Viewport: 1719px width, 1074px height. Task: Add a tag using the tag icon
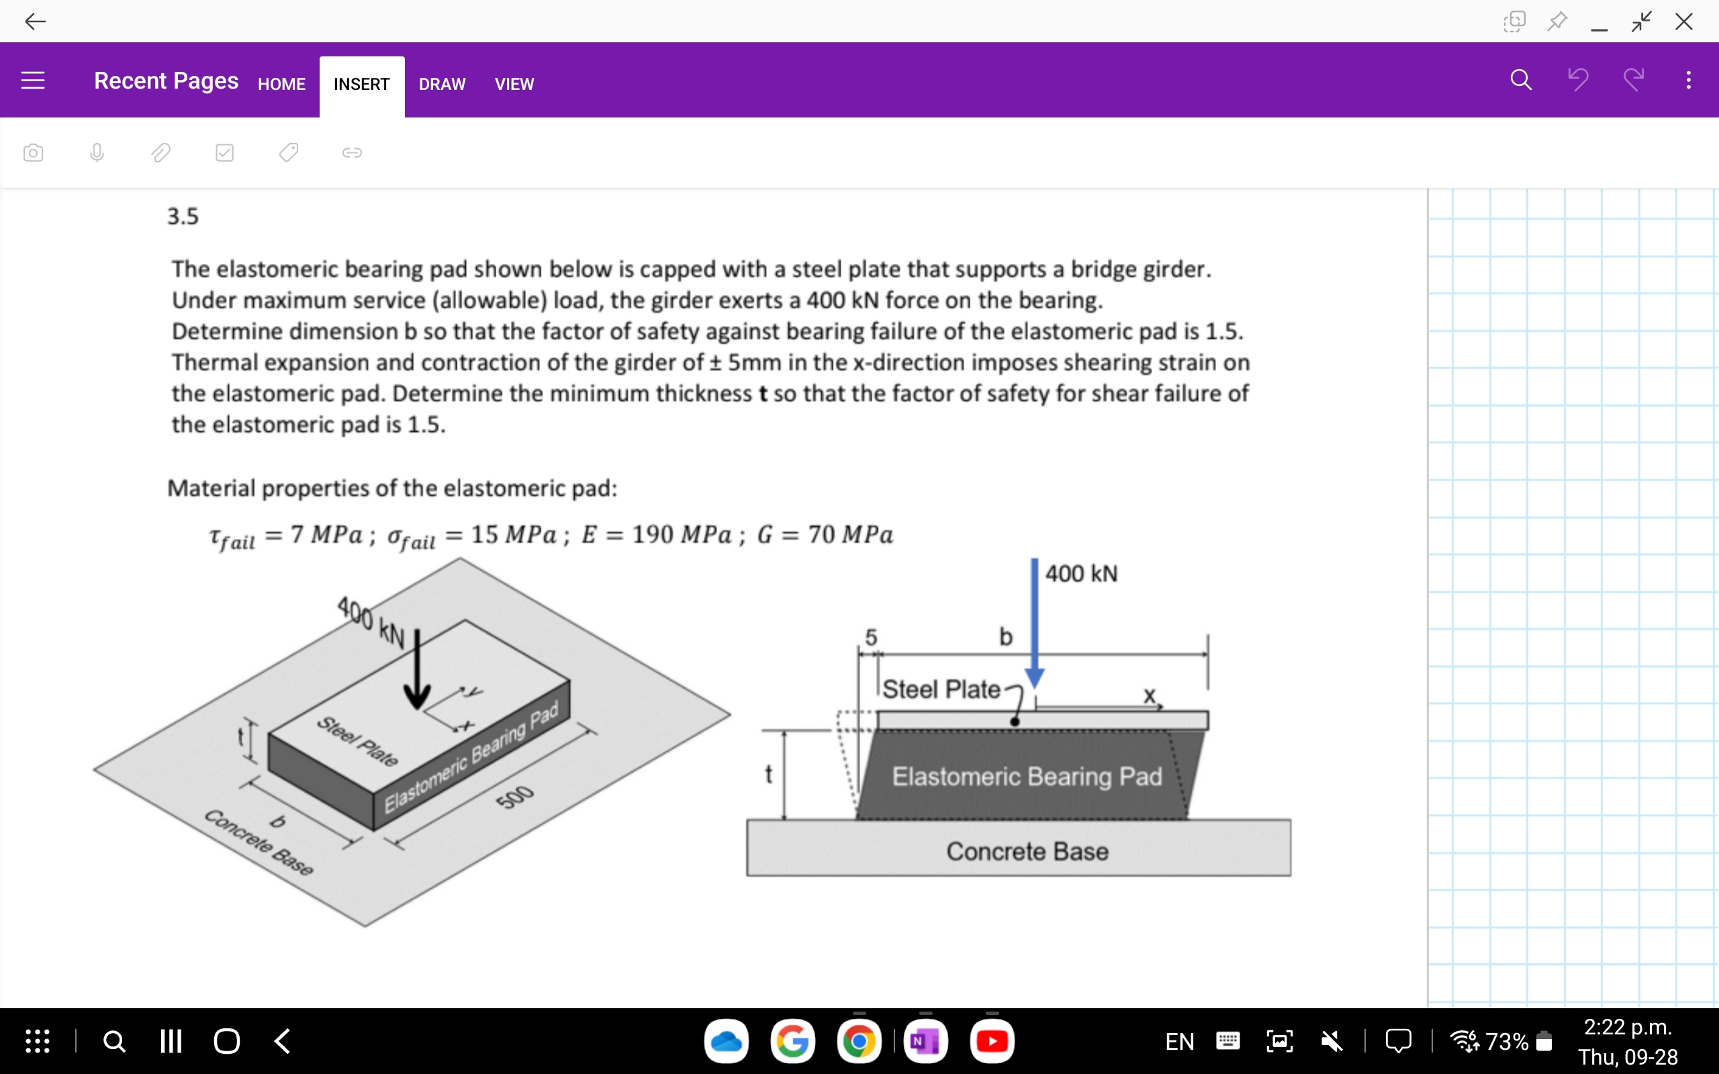point(287,153)
